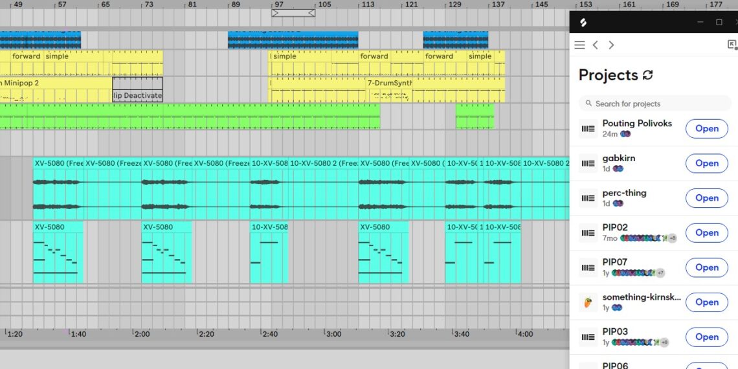The image size is (738, 369).
Task: Click the Pouting Polivoks project name
Action: click(637, 123)
